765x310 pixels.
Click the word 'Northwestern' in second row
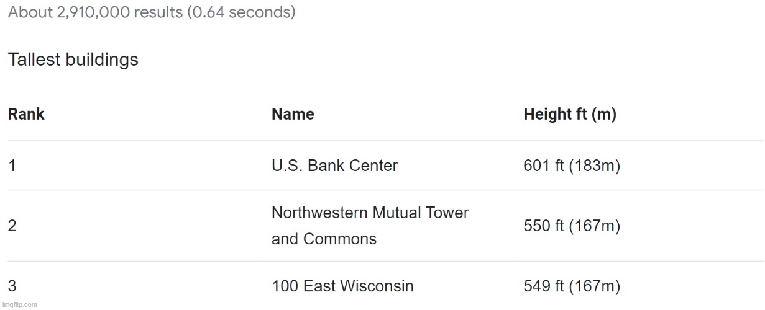click(320, 213)
